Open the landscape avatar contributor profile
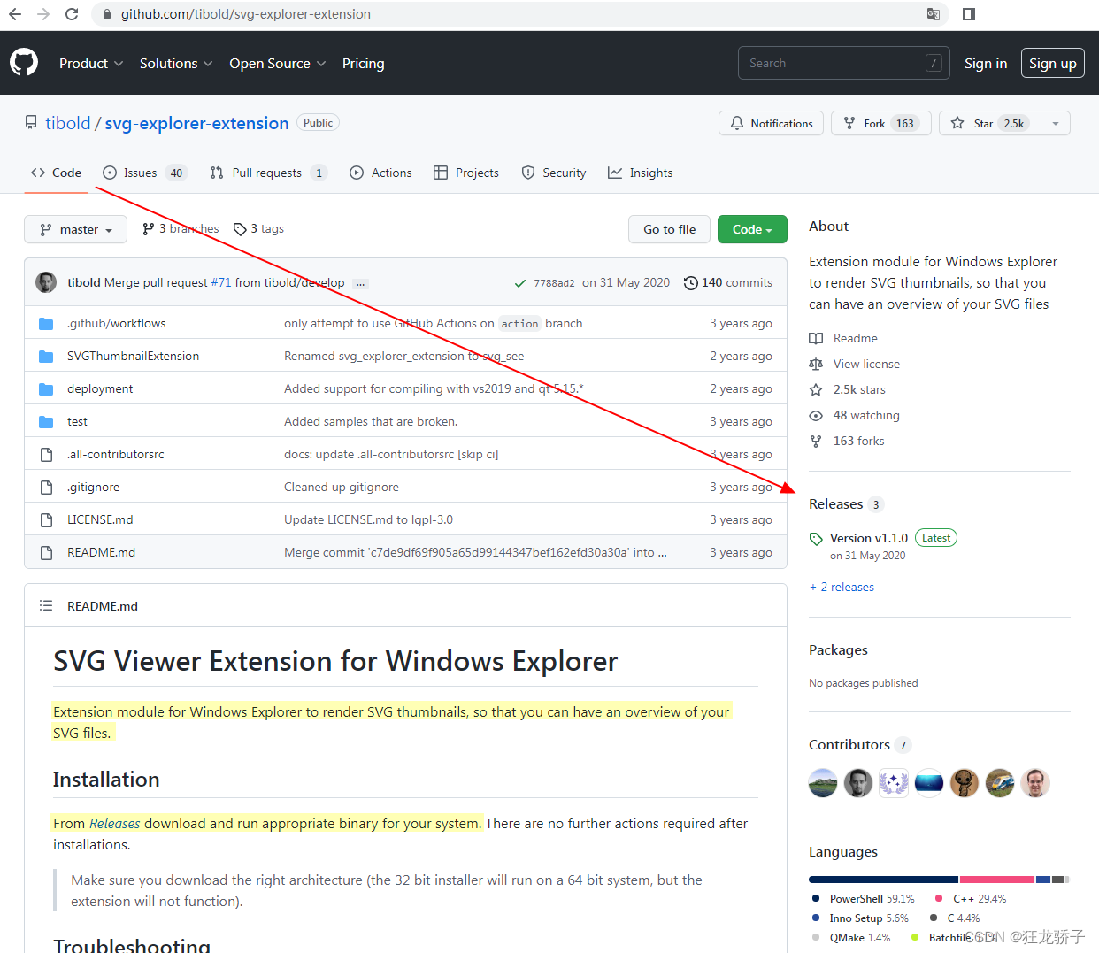 (x=823, y=783)
